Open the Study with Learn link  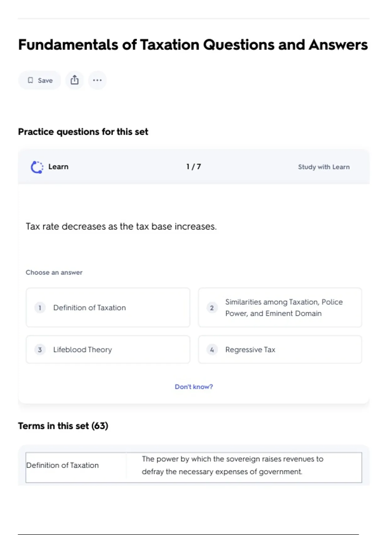[324, 167]
